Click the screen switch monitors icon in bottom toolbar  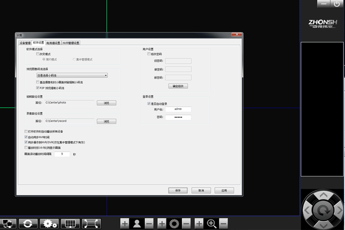(x=8, y=224)
